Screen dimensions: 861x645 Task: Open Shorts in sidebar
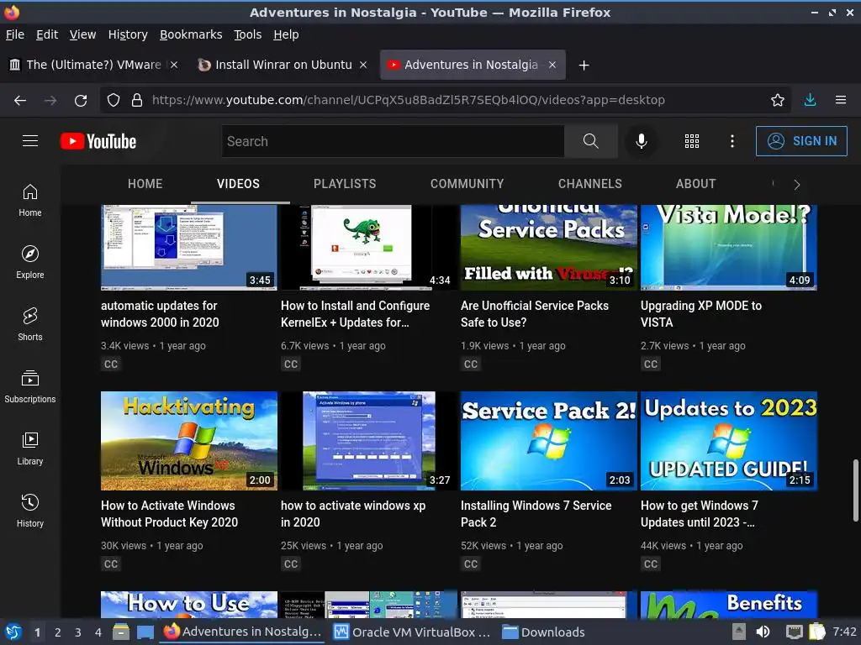click(30, 324)
